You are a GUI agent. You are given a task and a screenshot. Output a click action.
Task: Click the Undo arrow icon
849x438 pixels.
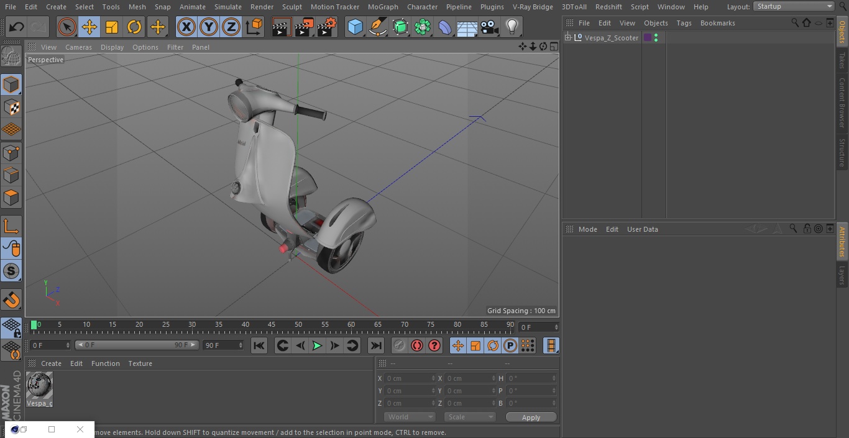[17, 27]
